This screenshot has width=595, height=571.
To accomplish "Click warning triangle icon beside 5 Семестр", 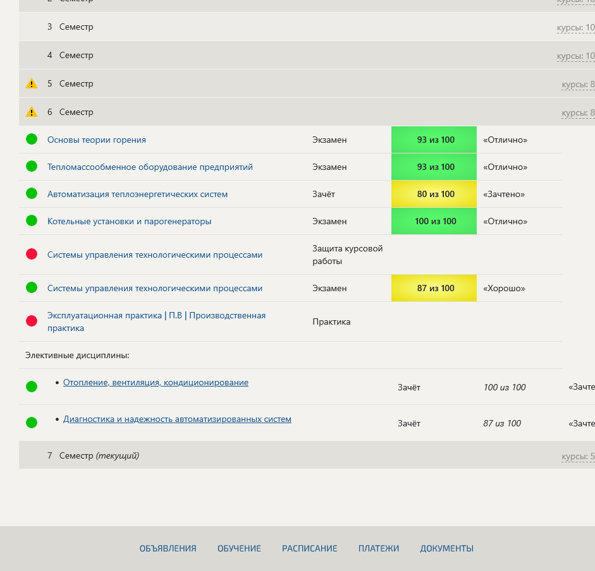I will coord(32,83).
